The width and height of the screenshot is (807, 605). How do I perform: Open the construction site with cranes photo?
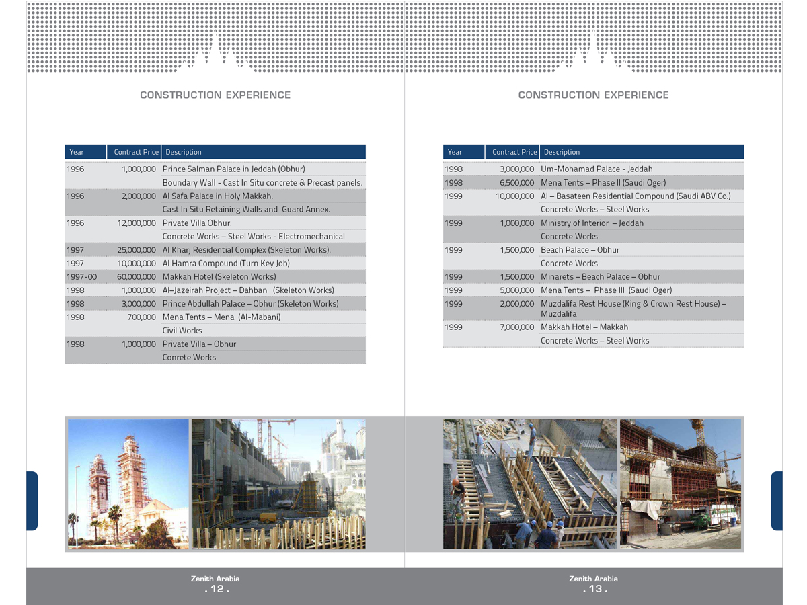[278, 484]
